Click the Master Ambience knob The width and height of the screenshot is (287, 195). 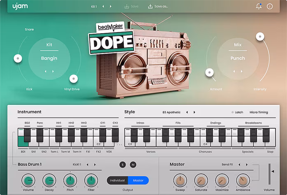(x=243, y=180)
